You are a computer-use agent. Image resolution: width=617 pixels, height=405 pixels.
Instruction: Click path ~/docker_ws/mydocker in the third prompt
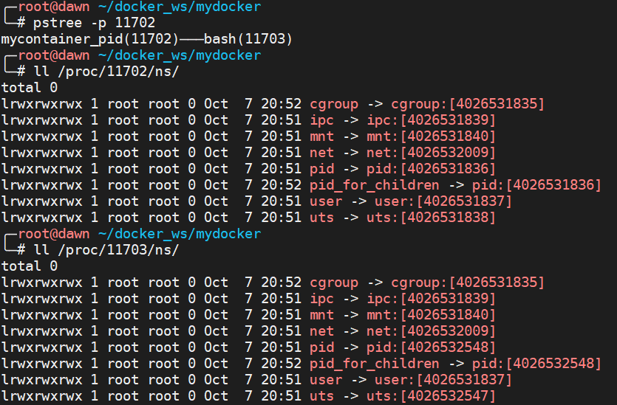pyautogui.click(x=180, y=234)
